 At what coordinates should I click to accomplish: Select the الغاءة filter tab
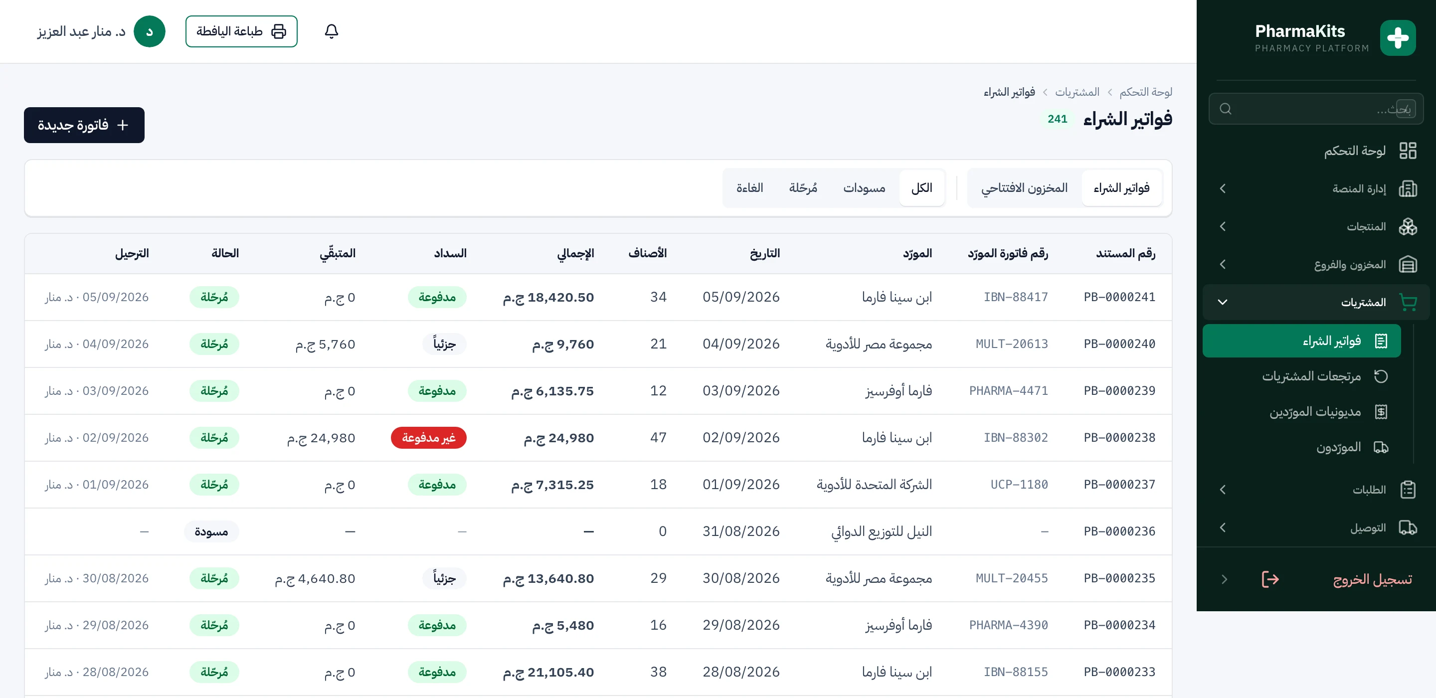click(749, 188)
